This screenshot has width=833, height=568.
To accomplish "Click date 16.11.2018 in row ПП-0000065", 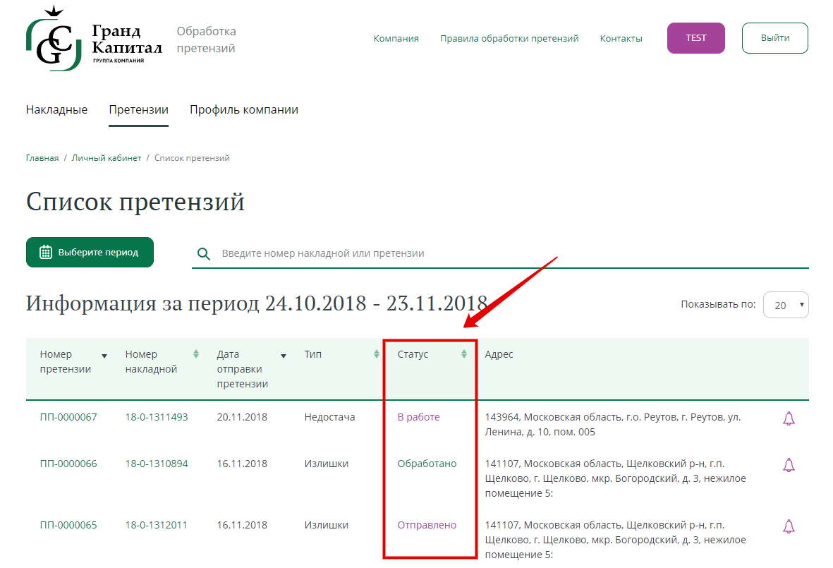I will (x=242, y=525).
